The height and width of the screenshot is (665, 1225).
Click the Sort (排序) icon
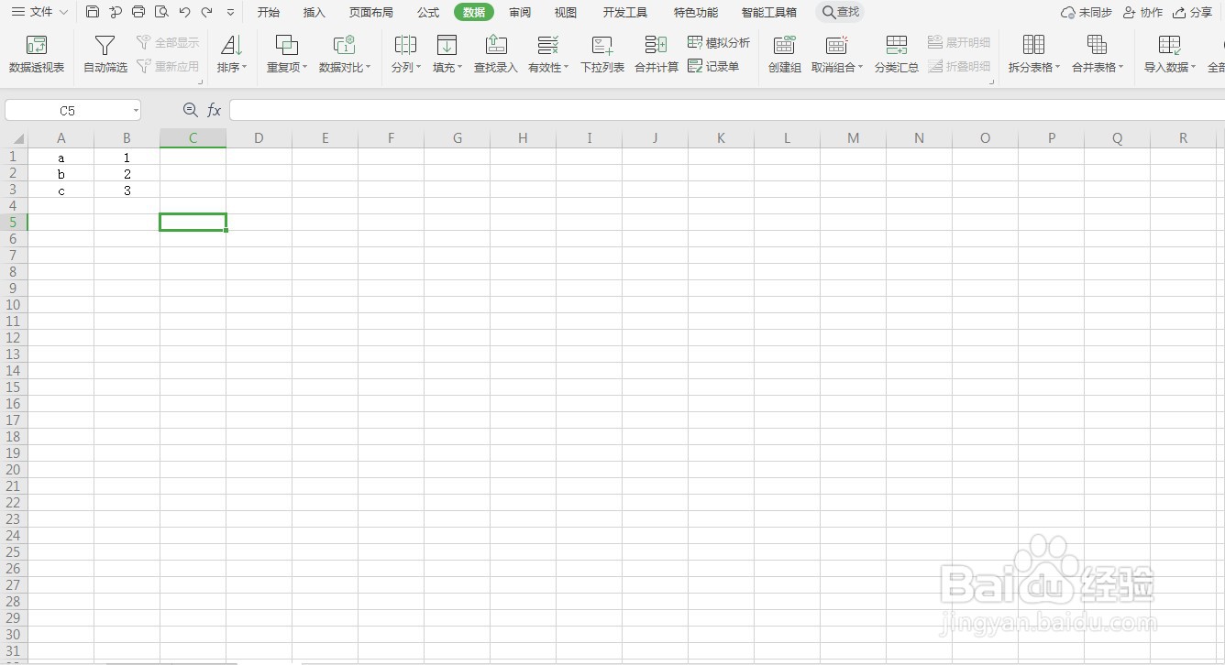click(232, 45)
